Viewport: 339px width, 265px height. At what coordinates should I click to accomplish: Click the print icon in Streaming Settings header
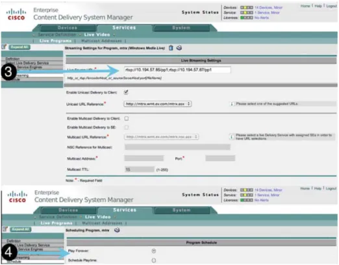[x=179, y=48]
